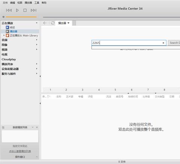
Task: Click the 0 文件 status bar text
Action: coord(122,162)
